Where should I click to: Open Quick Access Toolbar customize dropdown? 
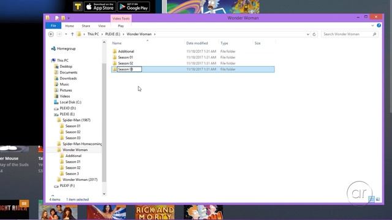[x=69, y=18]
